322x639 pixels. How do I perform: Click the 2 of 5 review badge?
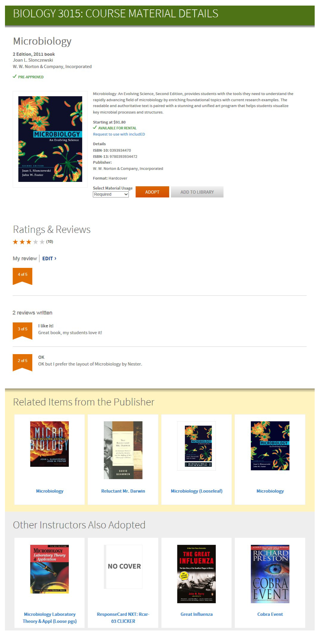pyautogui.click(x=22, y=363)
